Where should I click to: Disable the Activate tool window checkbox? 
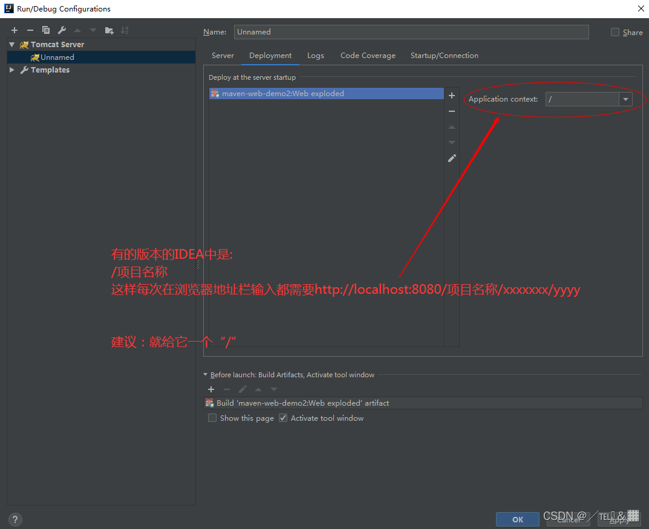coord(283,418)
